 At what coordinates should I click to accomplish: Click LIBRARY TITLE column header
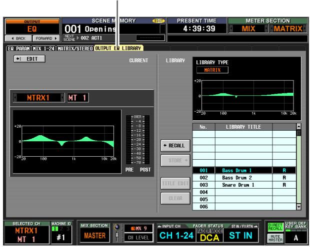click(x=243, y=127)
